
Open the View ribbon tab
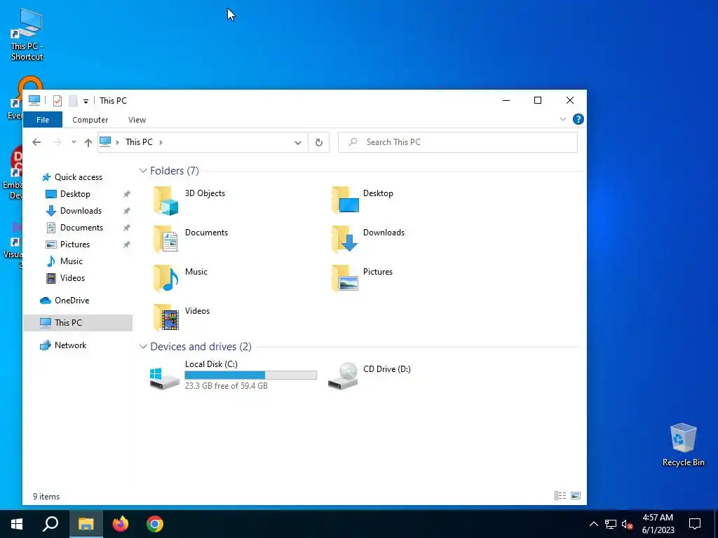click(137, 120)
